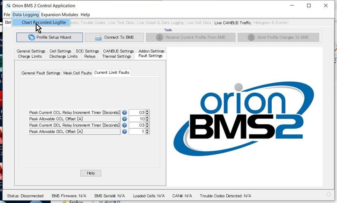Open Weak Cell Faults sub-tab

[x=78, y=73]
